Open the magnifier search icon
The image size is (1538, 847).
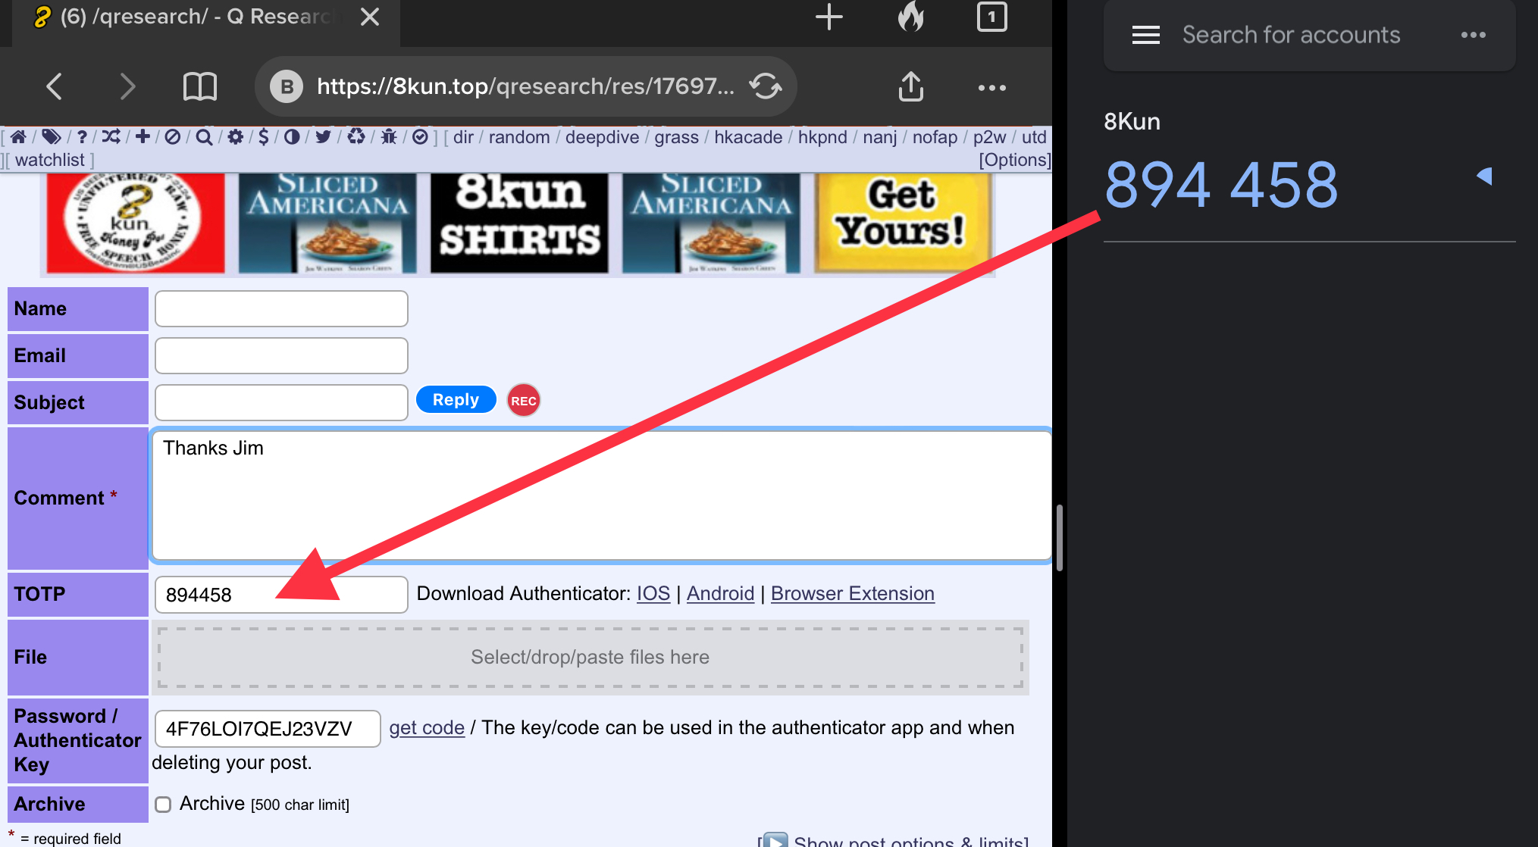[x=204, y=137]
